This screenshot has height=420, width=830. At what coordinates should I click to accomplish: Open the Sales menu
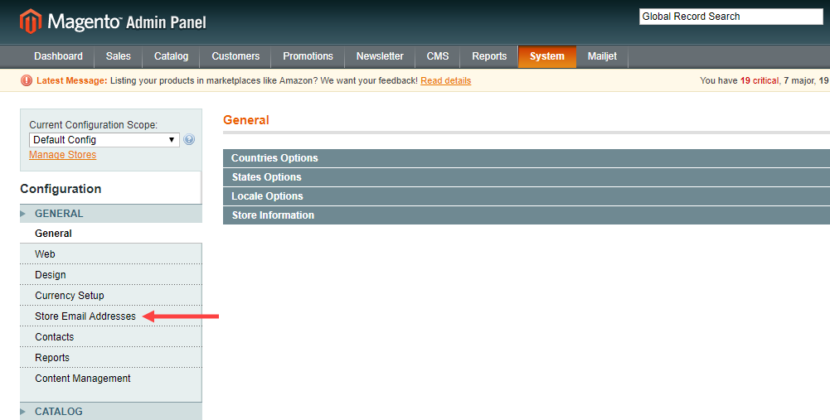(x=118, y=56)
